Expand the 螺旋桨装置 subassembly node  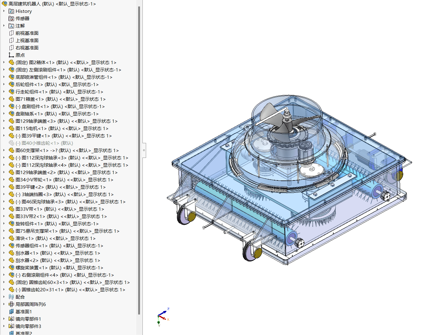coord(4,268)
